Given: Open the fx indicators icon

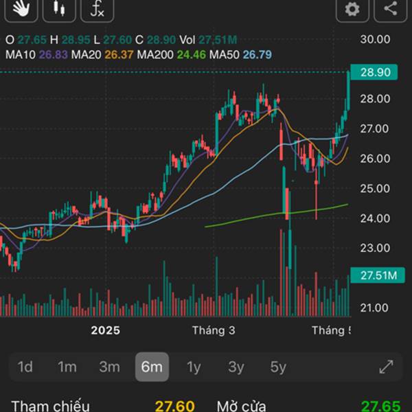Looking at the screenshot, I should pos(97,9).
